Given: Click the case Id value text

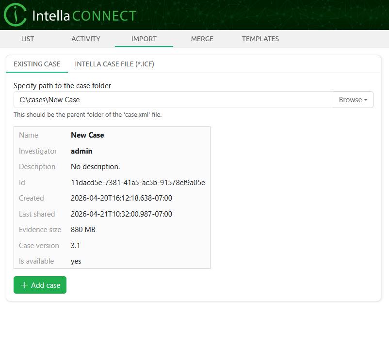Looking at the screenshot, I should [138, 183].
